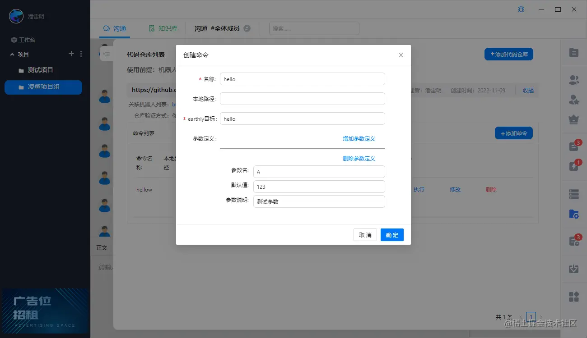Open the three-dot menu beside 项目

coord(81,54)
